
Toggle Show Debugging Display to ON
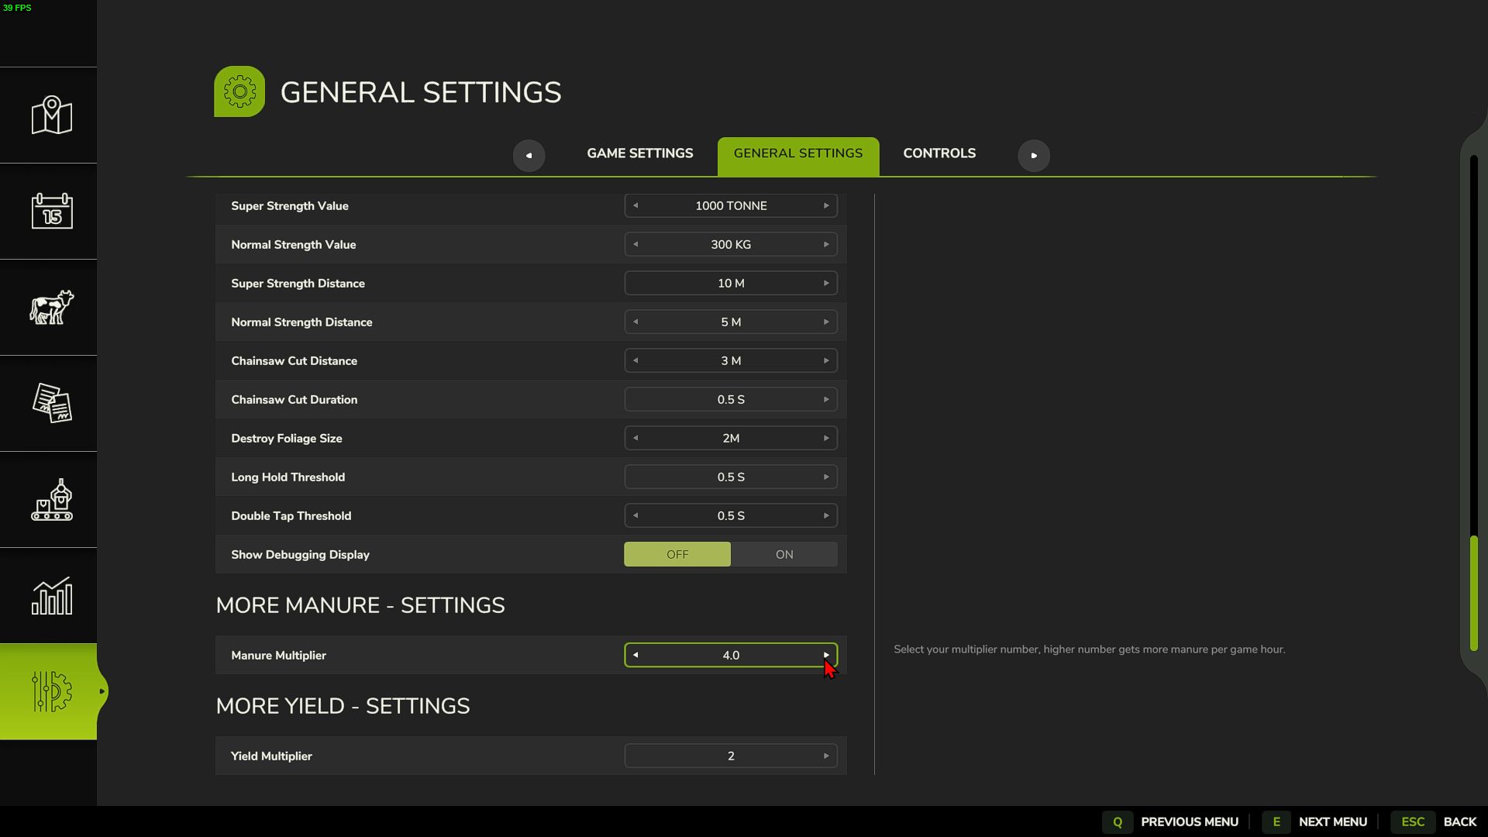[x=784, y=554]
